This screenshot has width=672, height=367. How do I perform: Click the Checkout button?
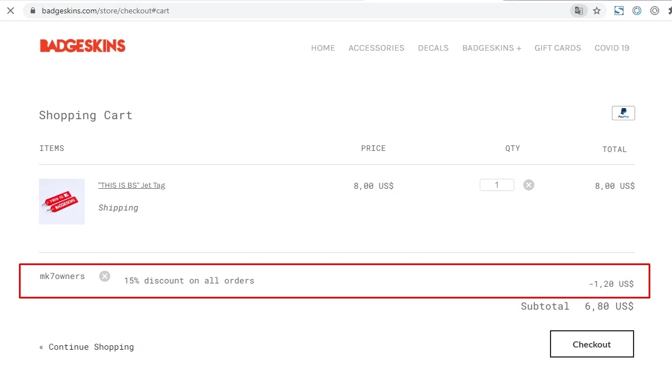coord(592,344)
